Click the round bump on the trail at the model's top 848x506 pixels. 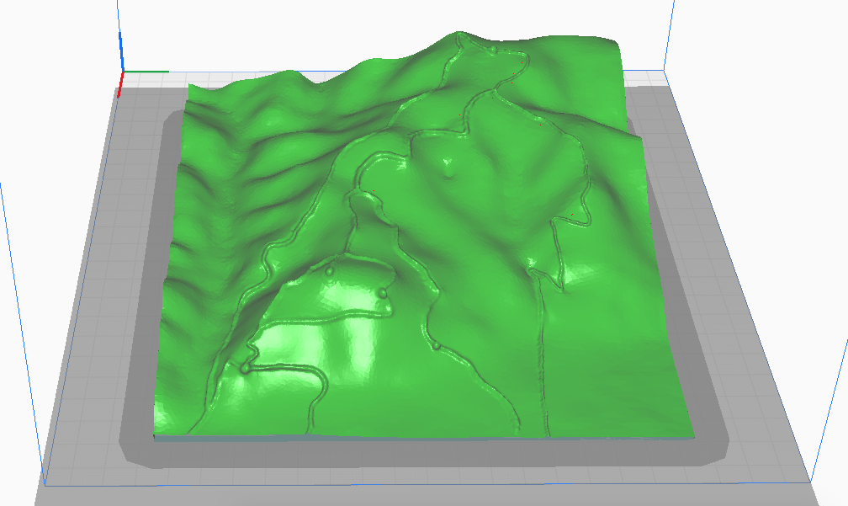click(490, 51)
